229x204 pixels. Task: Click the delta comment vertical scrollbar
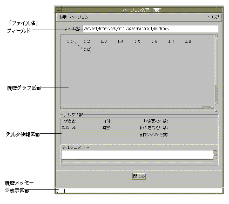click(215, 155)
